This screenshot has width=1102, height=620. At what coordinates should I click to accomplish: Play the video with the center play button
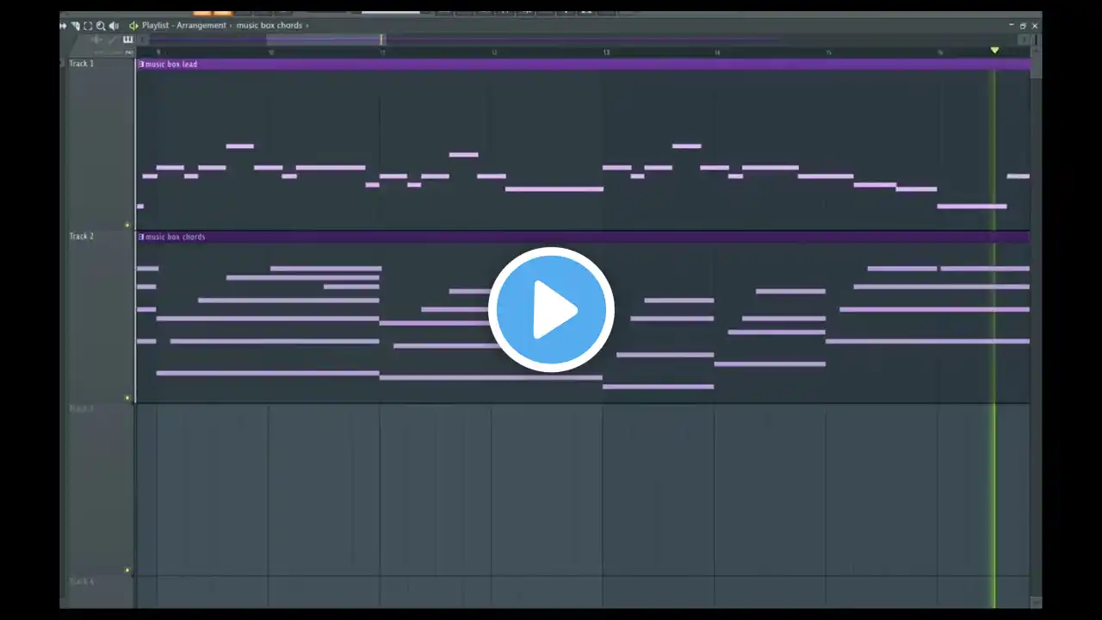(551, 309)
